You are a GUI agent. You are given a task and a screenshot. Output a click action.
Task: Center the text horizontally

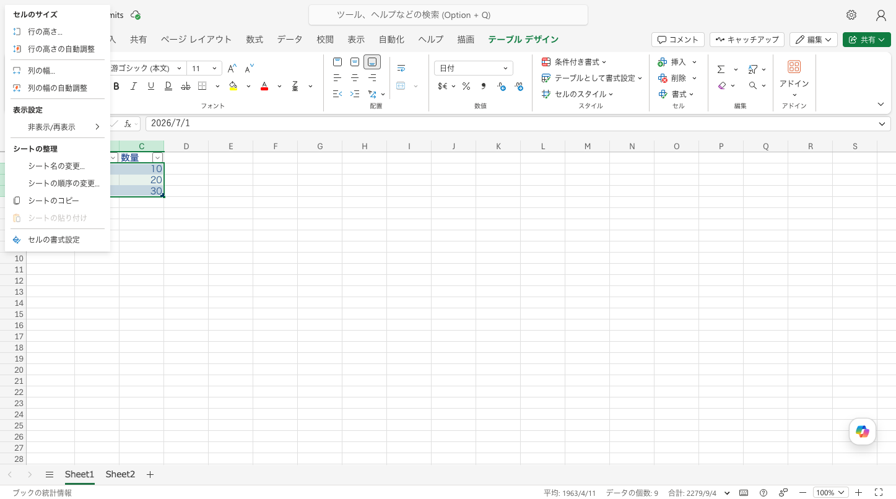click(355, 78)
